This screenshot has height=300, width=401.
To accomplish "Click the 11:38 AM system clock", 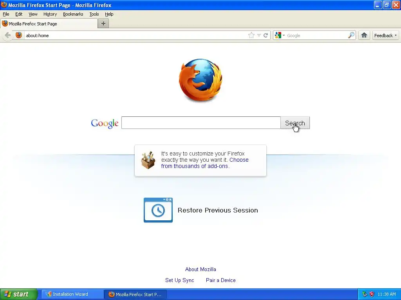I will click(387, 294).
